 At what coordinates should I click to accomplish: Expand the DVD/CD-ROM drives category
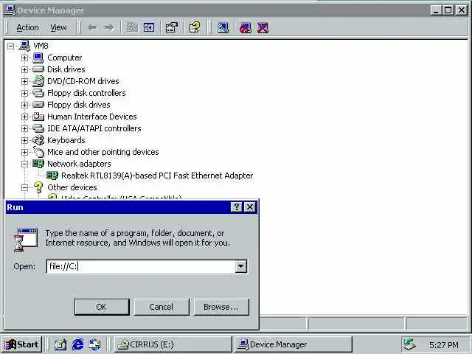[x=24, y=81]
